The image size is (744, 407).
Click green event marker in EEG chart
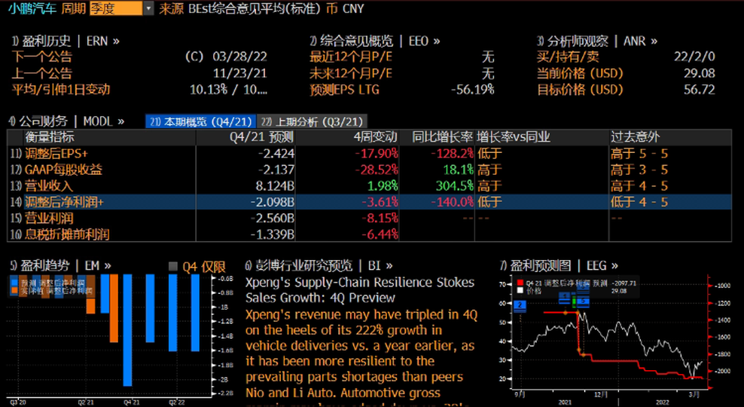coord(574,301)
